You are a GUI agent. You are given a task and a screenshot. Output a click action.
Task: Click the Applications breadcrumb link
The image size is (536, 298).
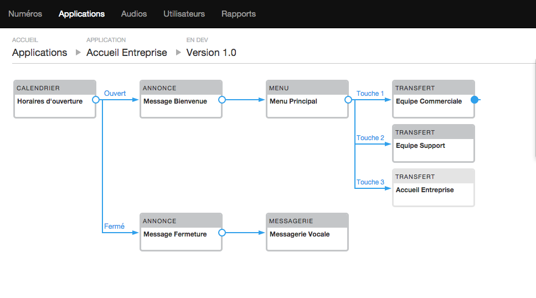pyautogui.click(x=39, y=53)
